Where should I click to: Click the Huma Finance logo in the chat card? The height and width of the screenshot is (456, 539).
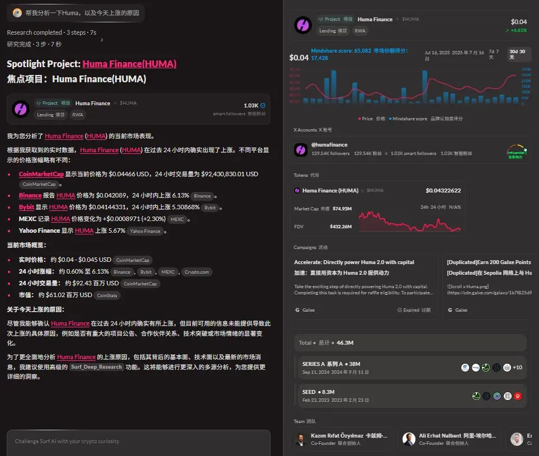tap(21, 109)
